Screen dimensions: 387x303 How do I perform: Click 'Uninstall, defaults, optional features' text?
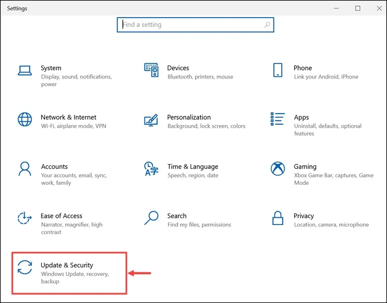click(x=328, y=130)
